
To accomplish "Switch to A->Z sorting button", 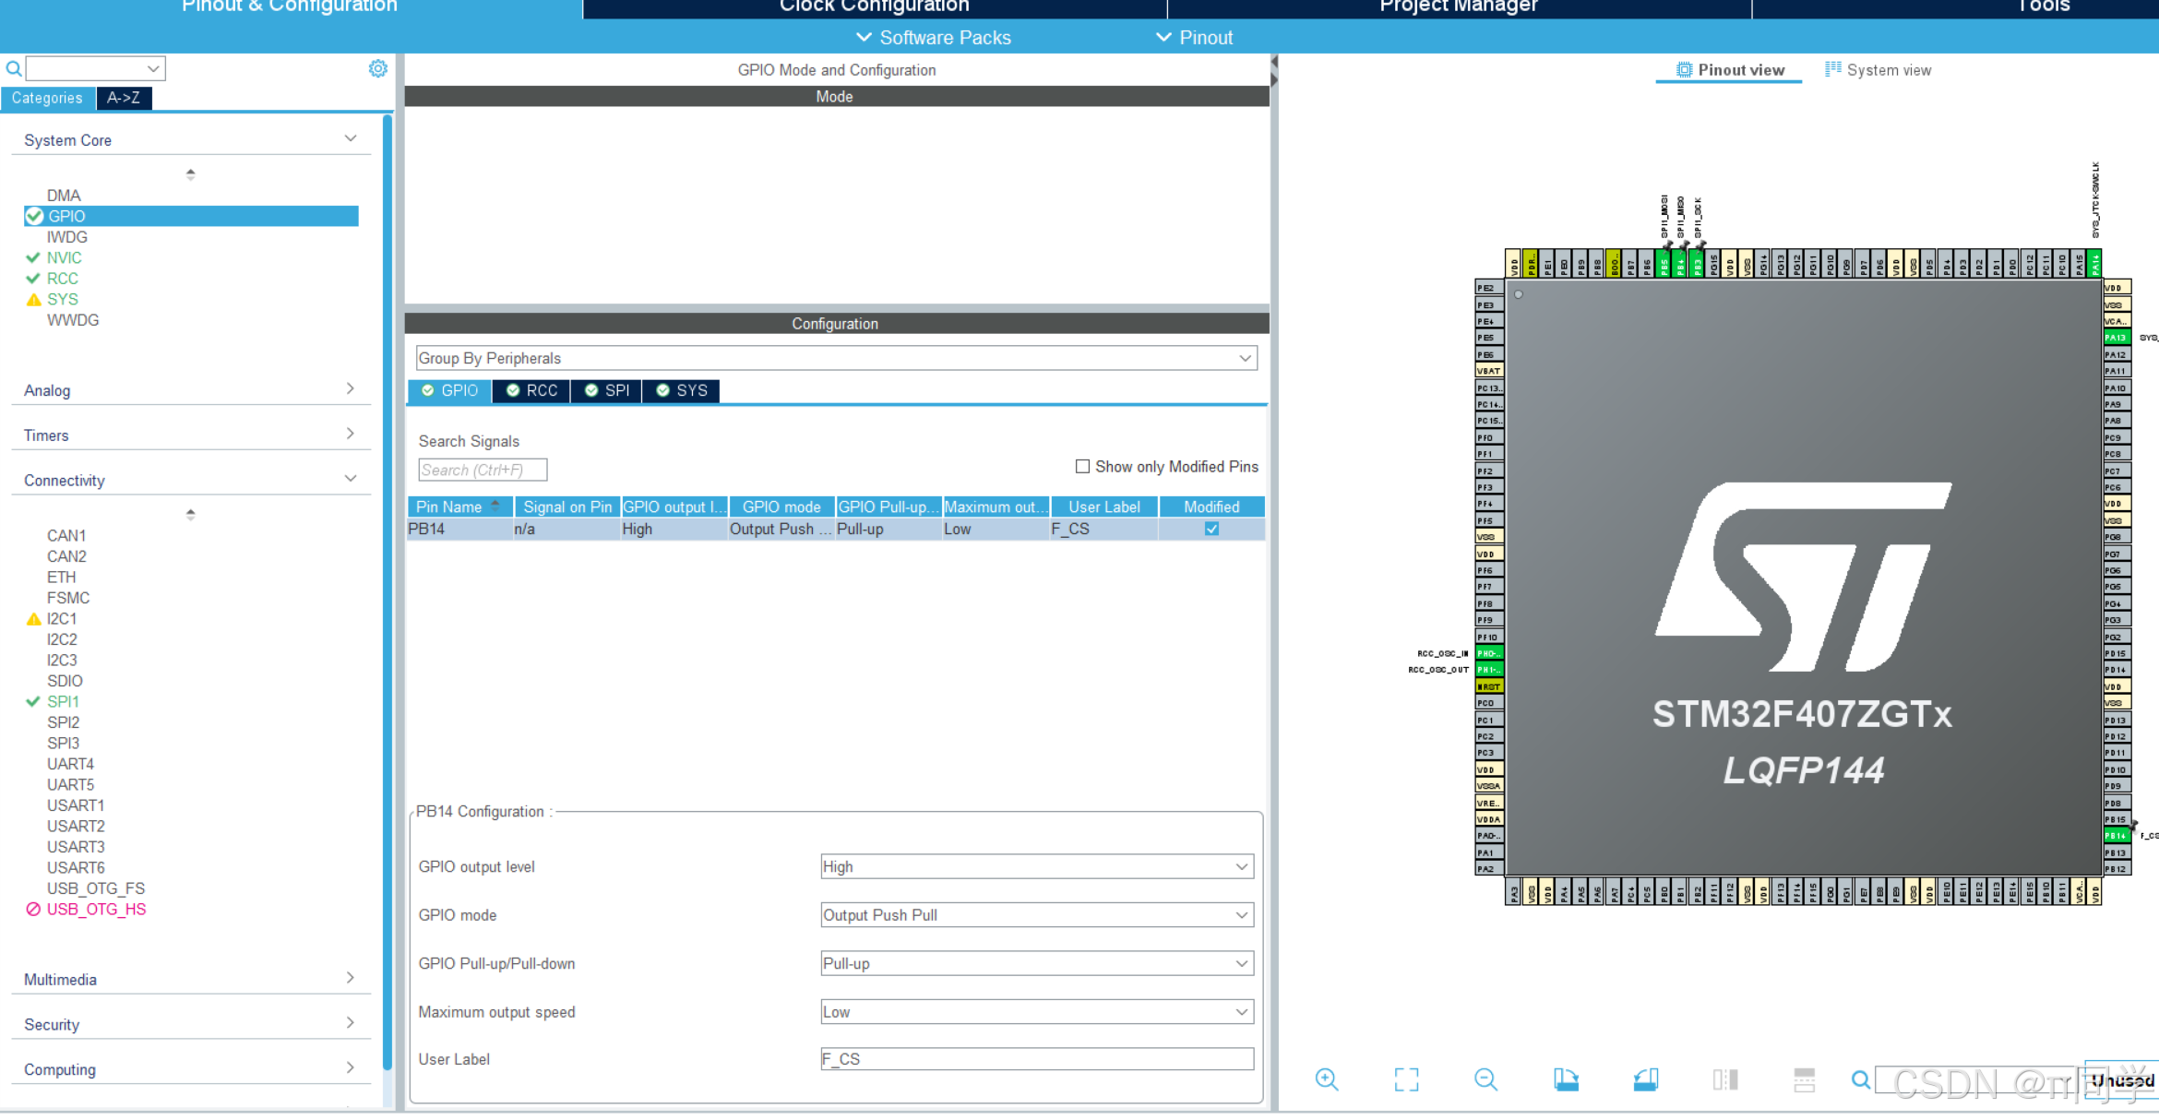I will click(x=124, y=98).
